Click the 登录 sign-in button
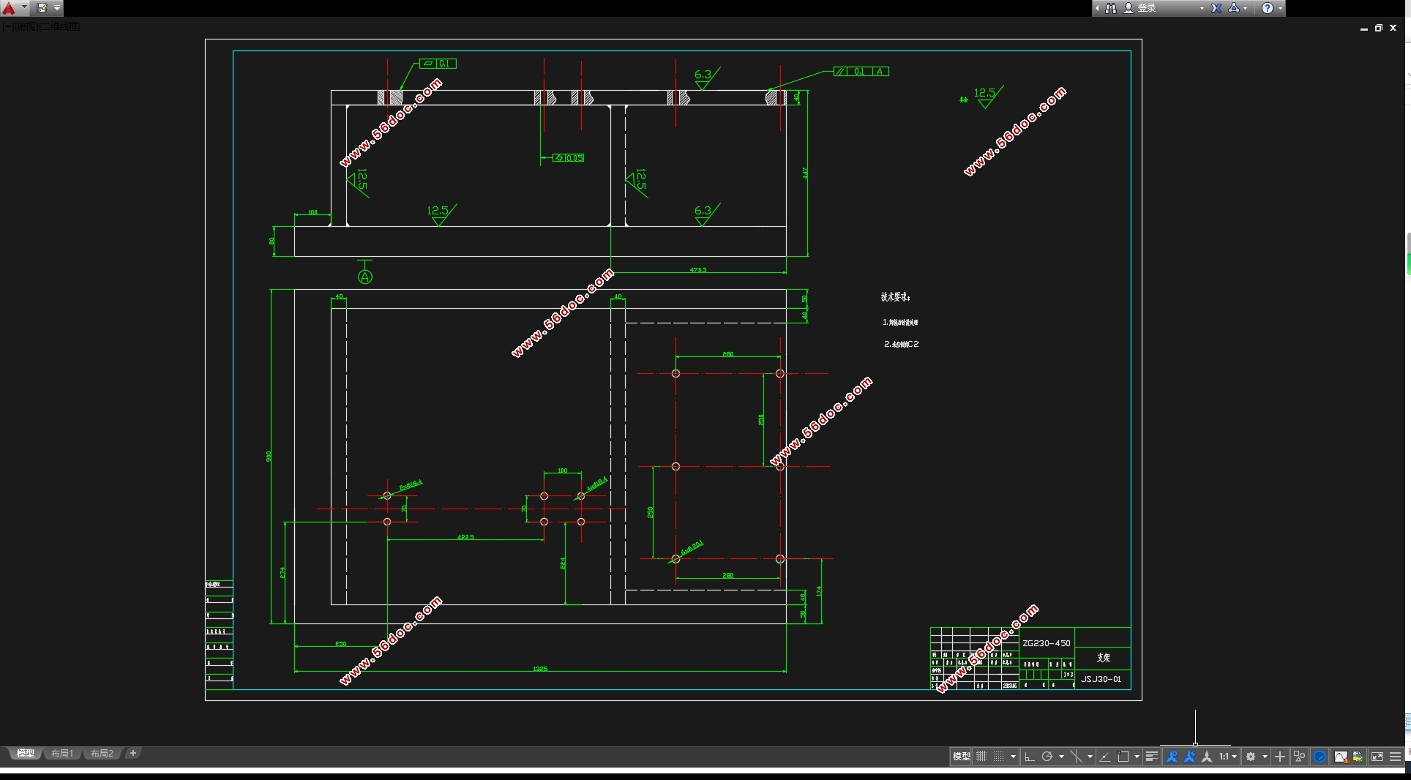 coord(1147,8)
